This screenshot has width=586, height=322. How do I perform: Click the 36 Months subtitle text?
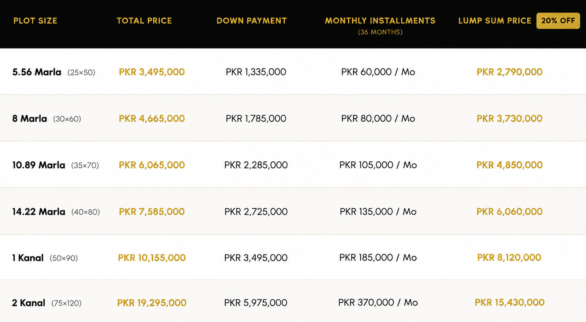[380, 32]
